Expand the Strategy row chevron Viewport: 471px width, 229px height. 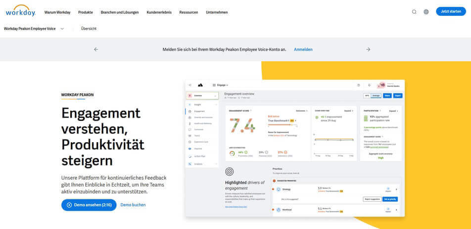[396, 190]
